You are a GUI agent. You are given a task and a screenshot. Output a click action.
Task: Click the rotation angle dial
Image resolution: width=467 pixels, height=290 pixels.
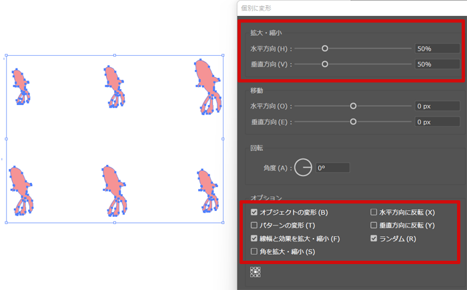point(303,168)
